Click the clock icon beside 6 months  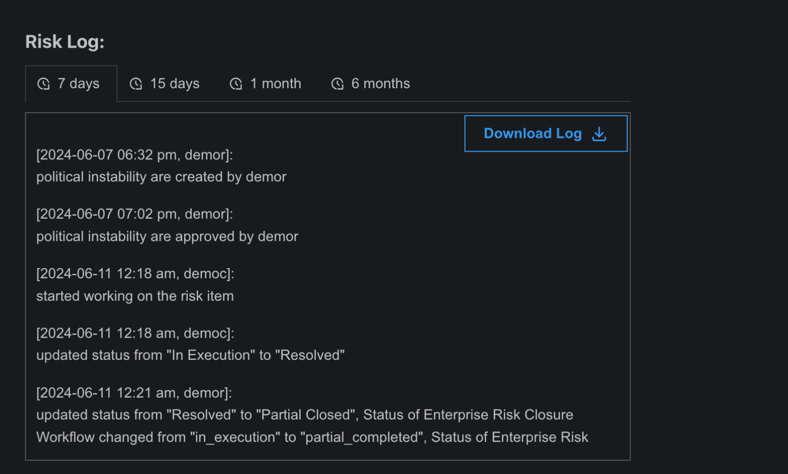pyautogui.click(x=338, y=84)
